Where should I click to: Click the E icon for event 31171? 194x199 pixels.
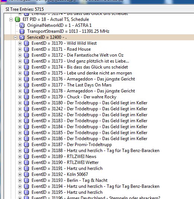(x=26, y=49)
